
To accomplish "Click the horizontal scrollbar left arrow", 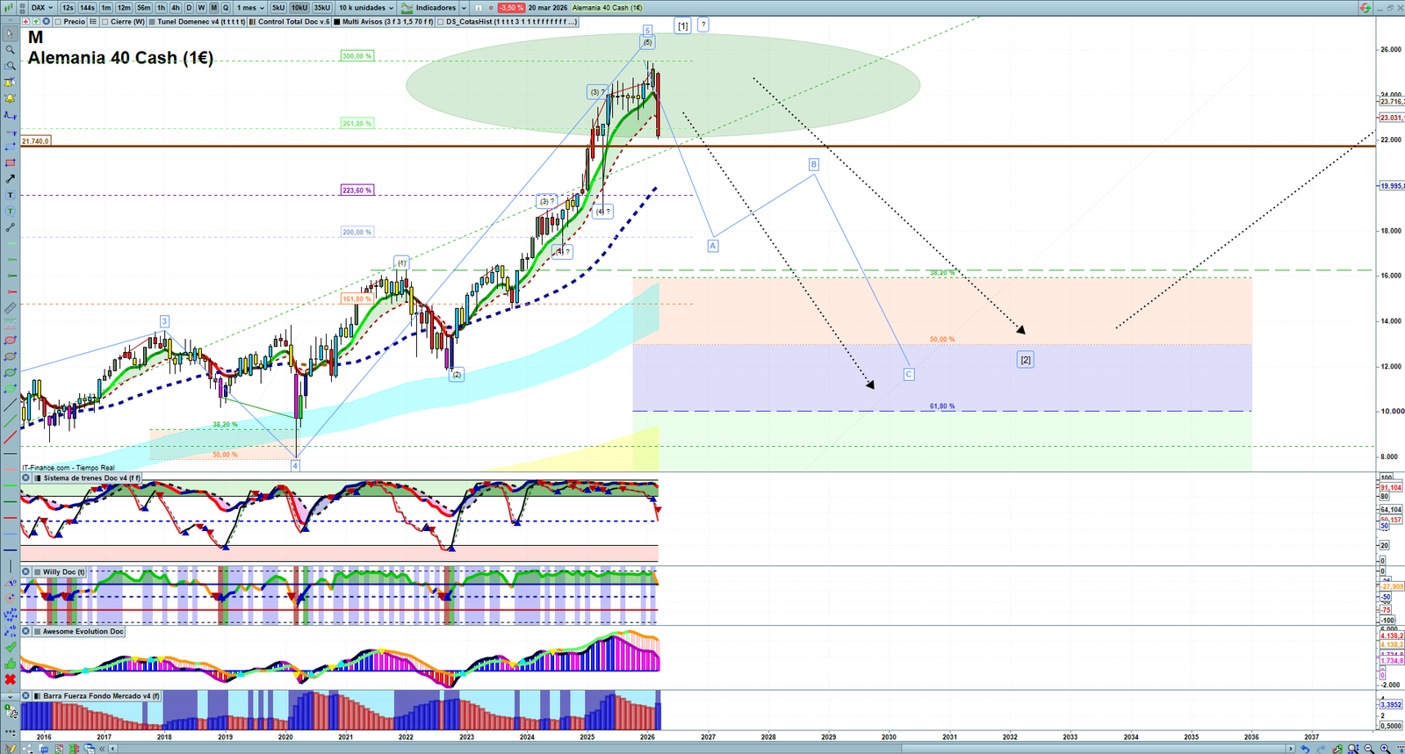I will (x=113, y=749).
